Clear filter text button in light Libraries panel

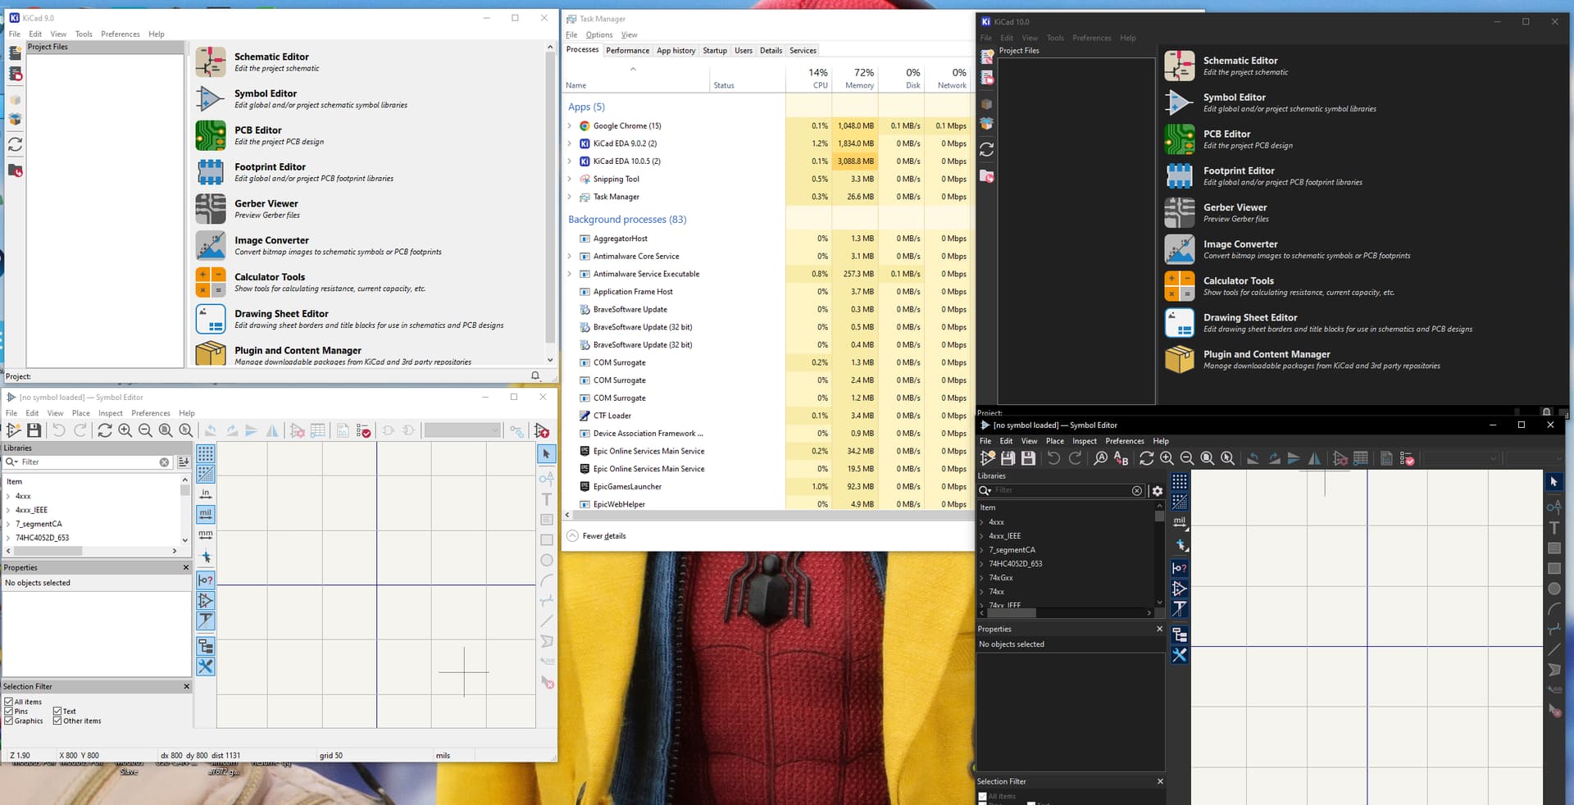tap(164, 462)
